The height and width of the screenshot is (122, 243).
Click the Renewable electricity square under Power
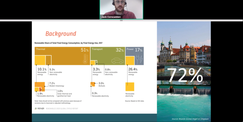click(130, 87)
